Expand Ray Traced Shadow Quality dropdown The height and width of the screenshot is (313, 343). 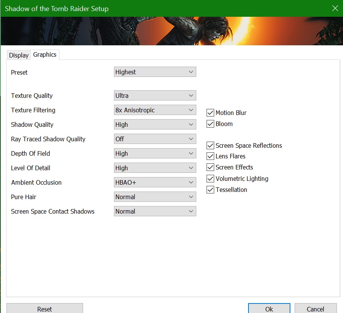[x=155, y=139]
